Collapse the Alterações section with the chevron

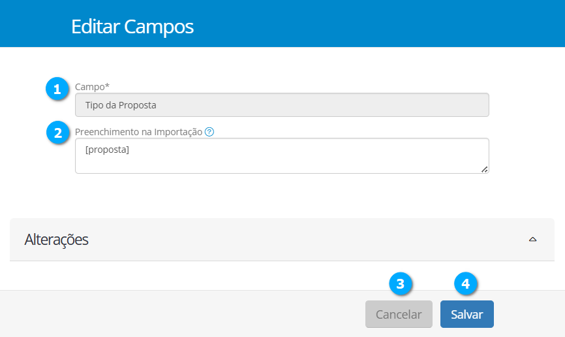(532, 240)
